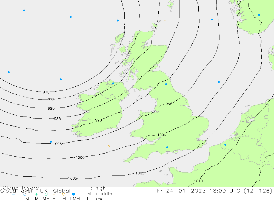This screenshot has height=201, width=274.
Task: Click the 'MH' text under the legend symbols
Action: [x=46, y=199]
